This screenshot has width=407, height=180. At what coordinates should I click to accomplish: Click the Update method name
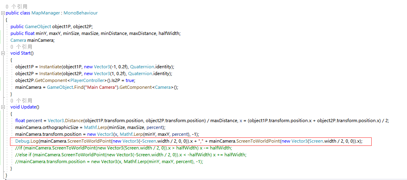pos(28,107)
